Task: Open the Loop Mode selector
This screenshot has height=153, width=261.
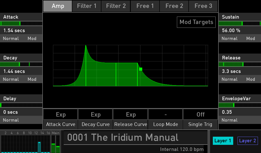Action: [x=165, y=115]
